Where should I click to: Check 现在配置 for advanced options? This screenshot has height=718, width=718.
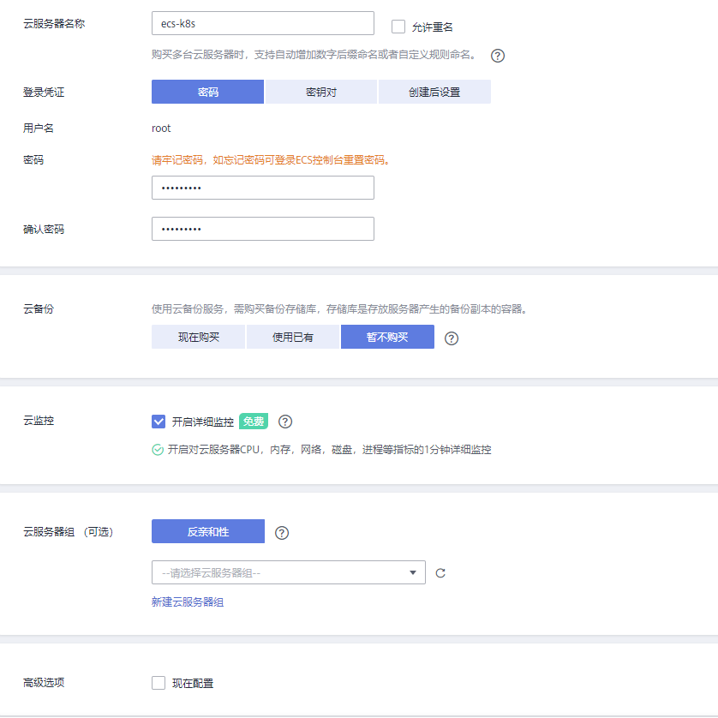click(159, 683)
